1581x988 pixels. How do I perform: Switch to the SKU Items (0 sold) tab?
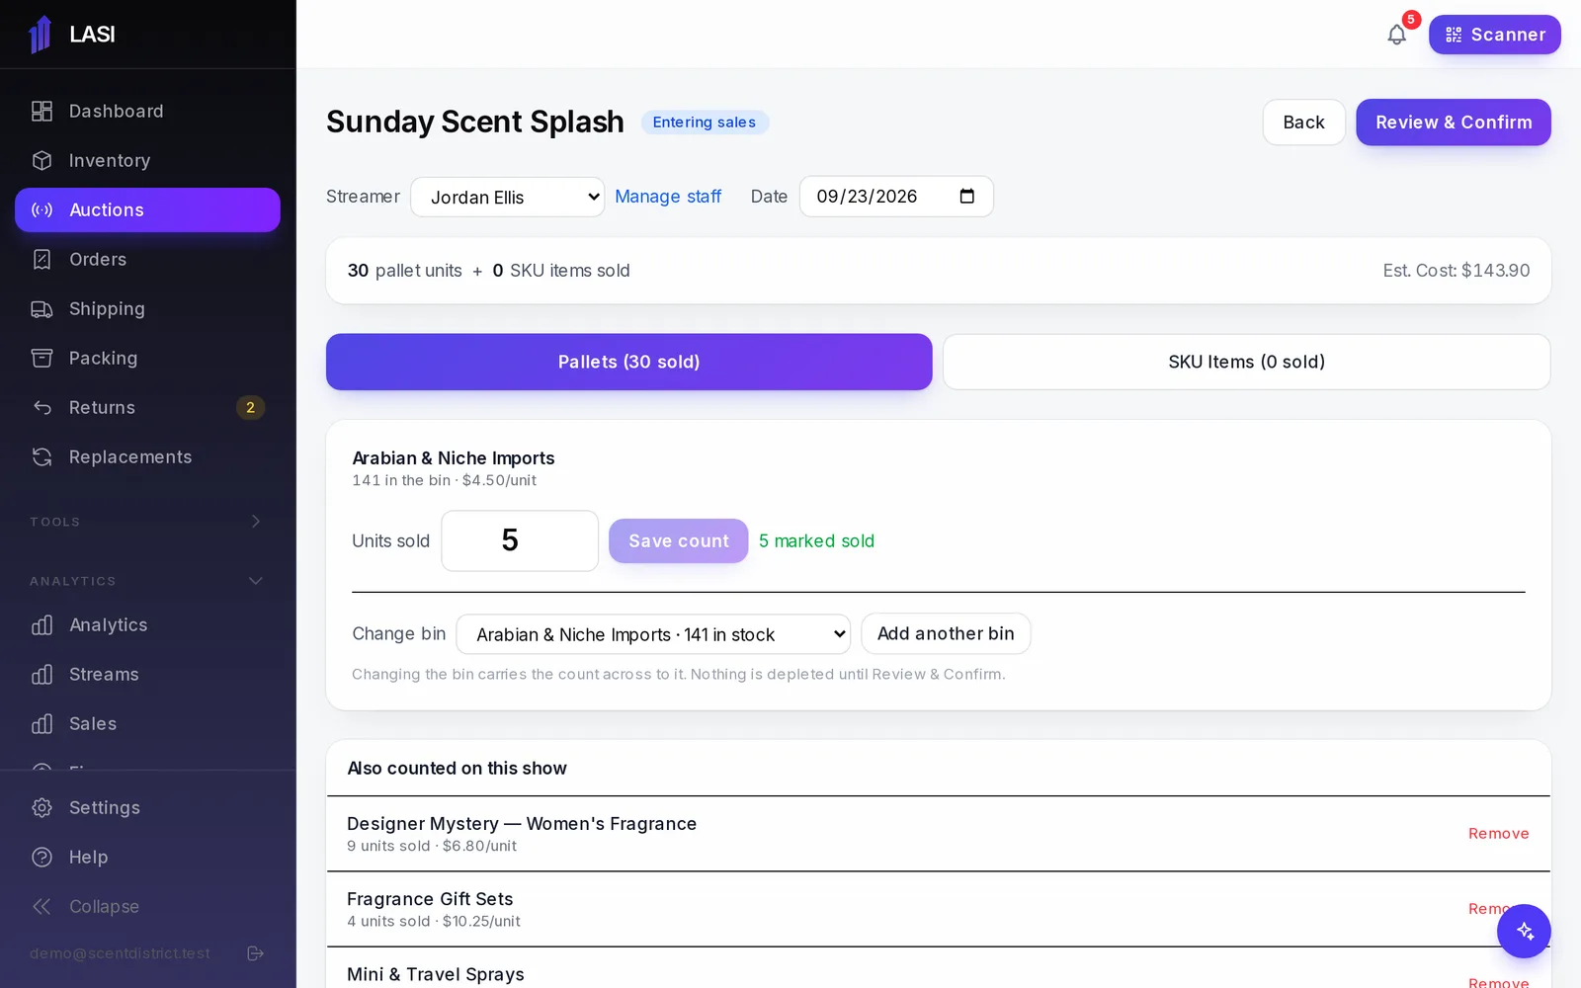(1246, 362)
